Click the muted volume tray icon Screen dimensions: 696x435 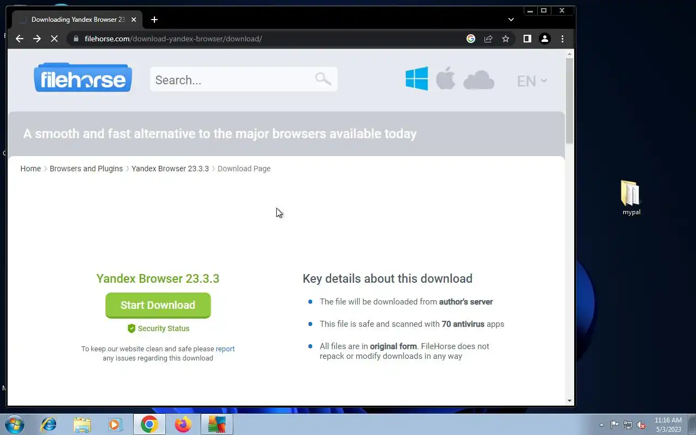click(642, 425)
